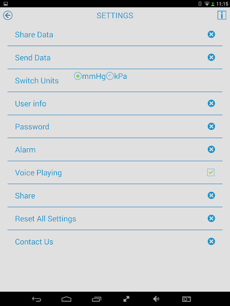Tap the back arrow in the Settings header

[8, 16]
